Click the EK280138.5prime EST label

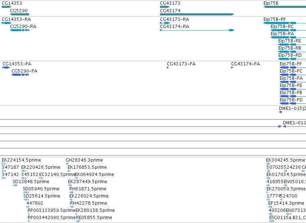click(95, 211)
